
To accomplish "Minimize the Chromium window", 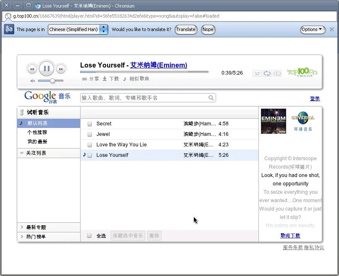I will click(x=18, y=5).
